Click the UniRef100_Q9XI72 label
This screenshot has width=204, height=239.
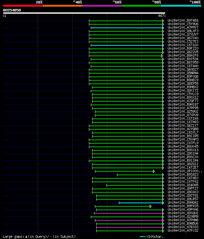point(183,90)
